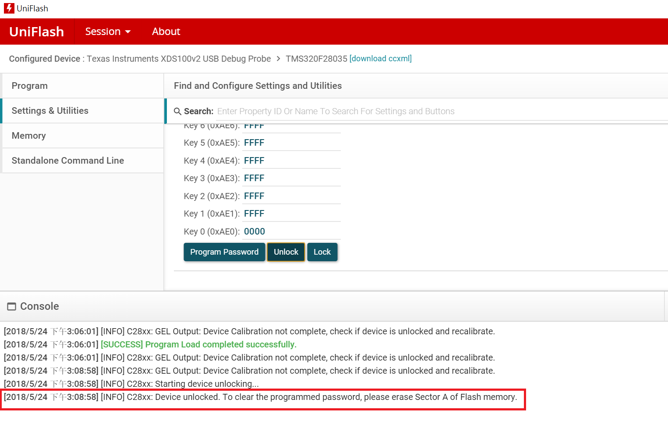
Task: Open the About menu
Action: (166, 32)
